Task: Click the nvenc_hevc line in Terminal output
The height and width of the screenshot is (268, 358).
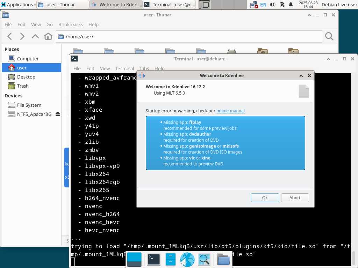Action: (102, 222)
